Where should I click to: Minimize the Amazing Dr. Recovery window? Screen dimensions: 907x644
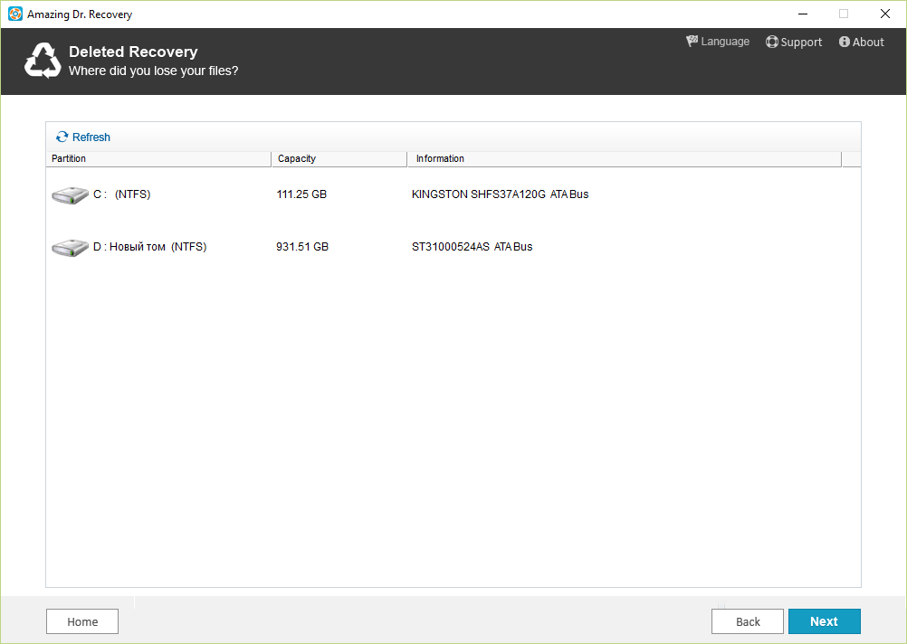click(x=803, y=14)
